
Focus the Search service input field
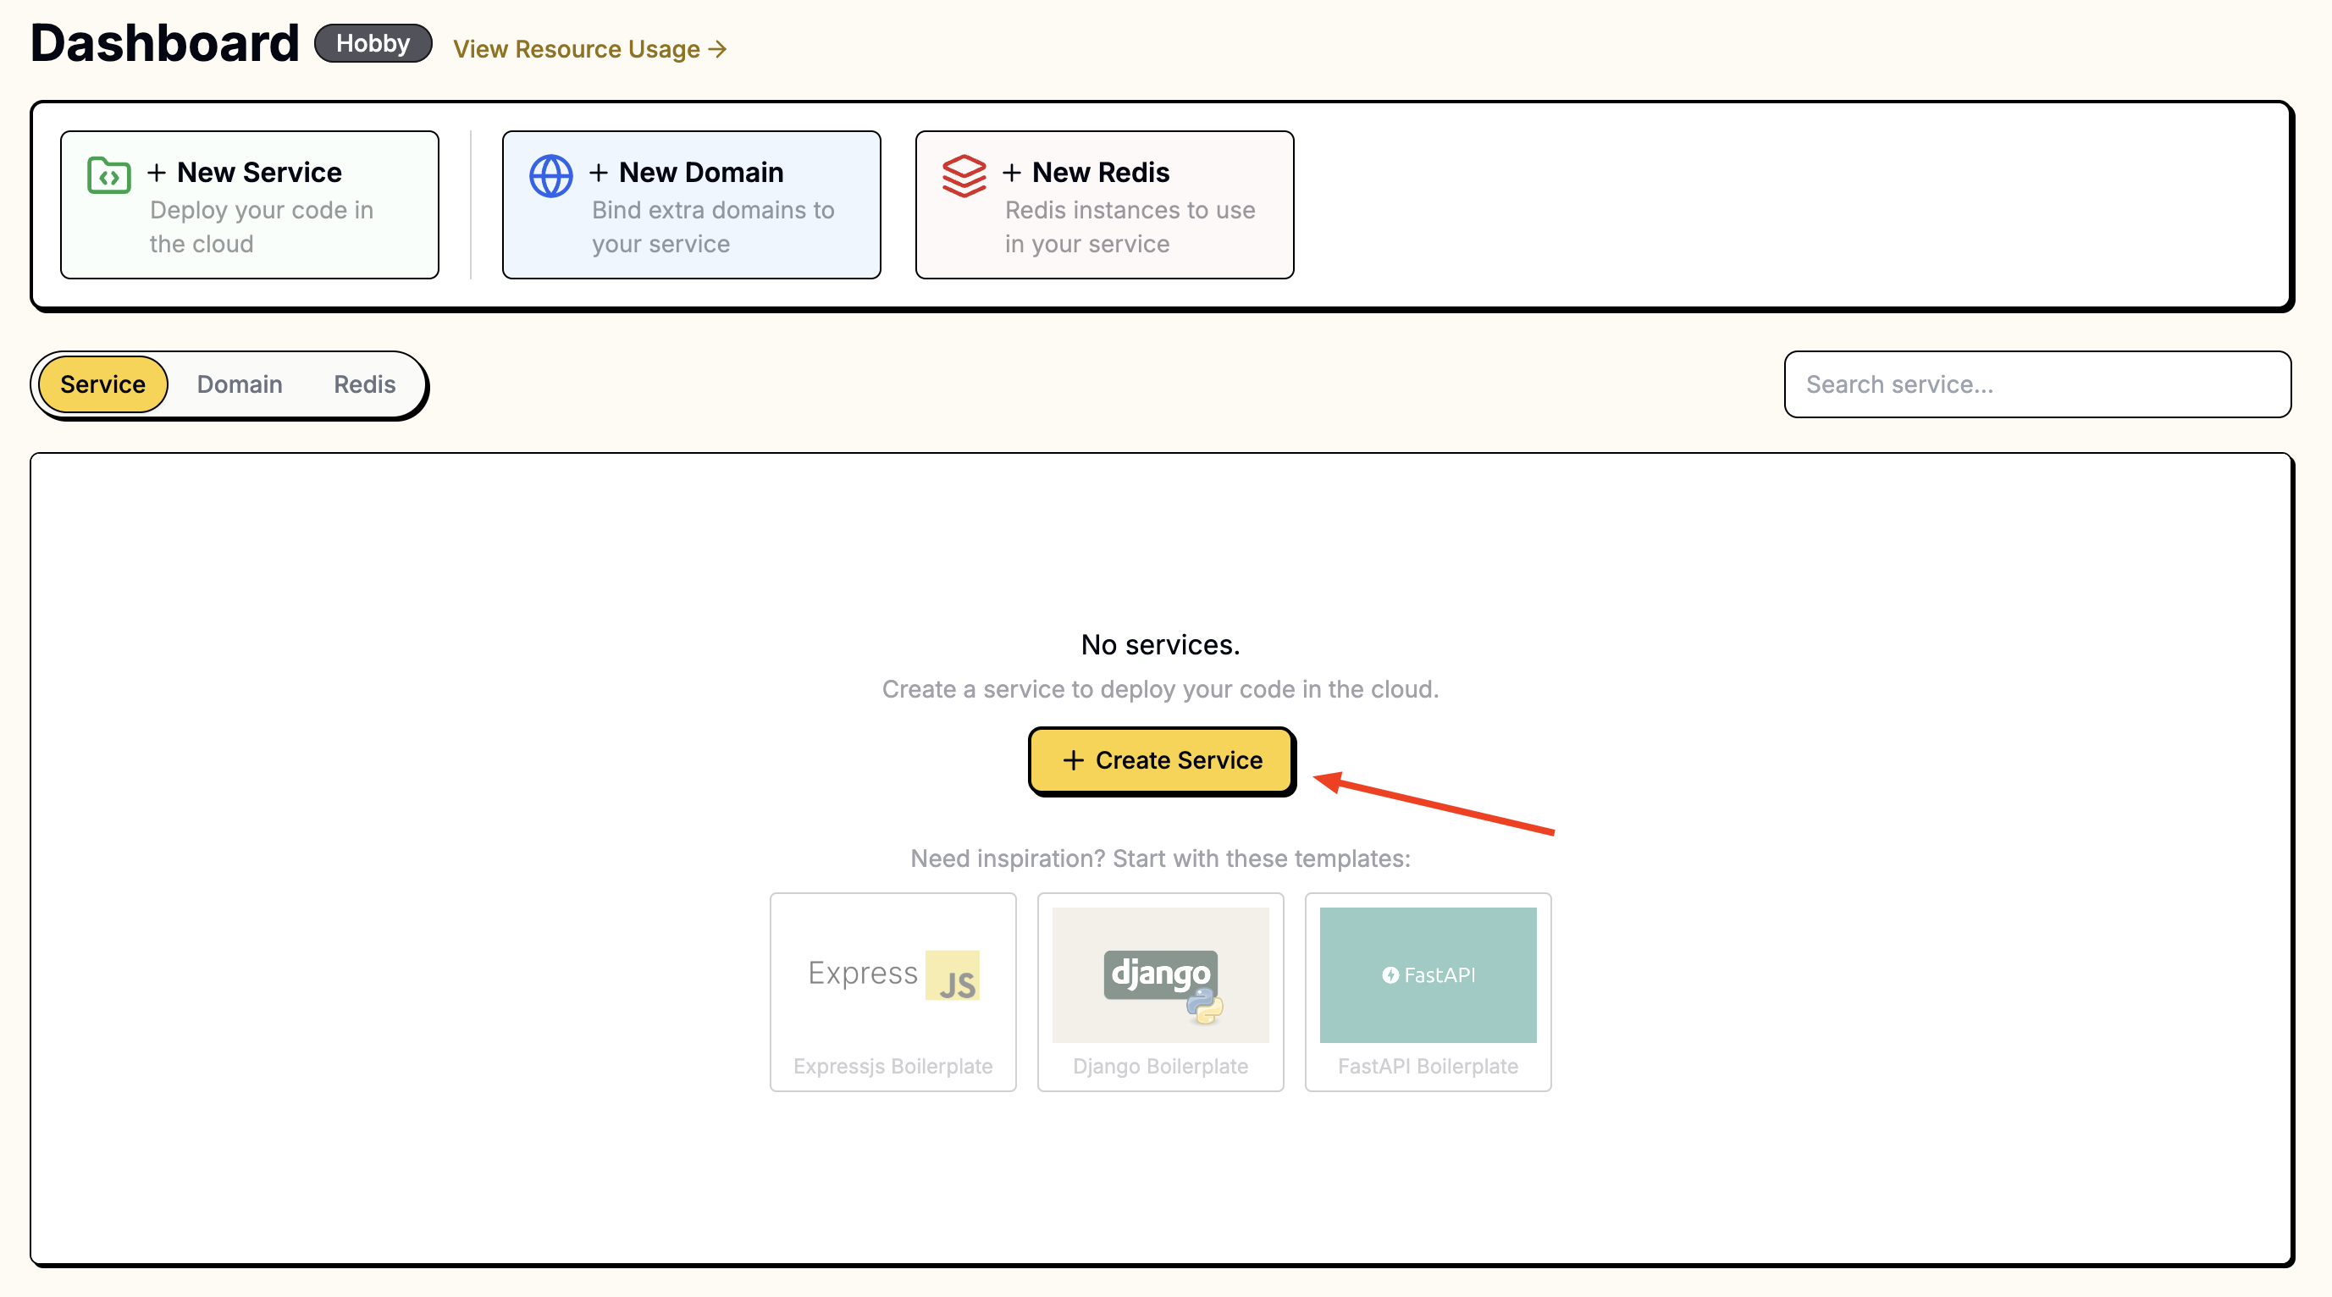click(x=2036, y=384)
